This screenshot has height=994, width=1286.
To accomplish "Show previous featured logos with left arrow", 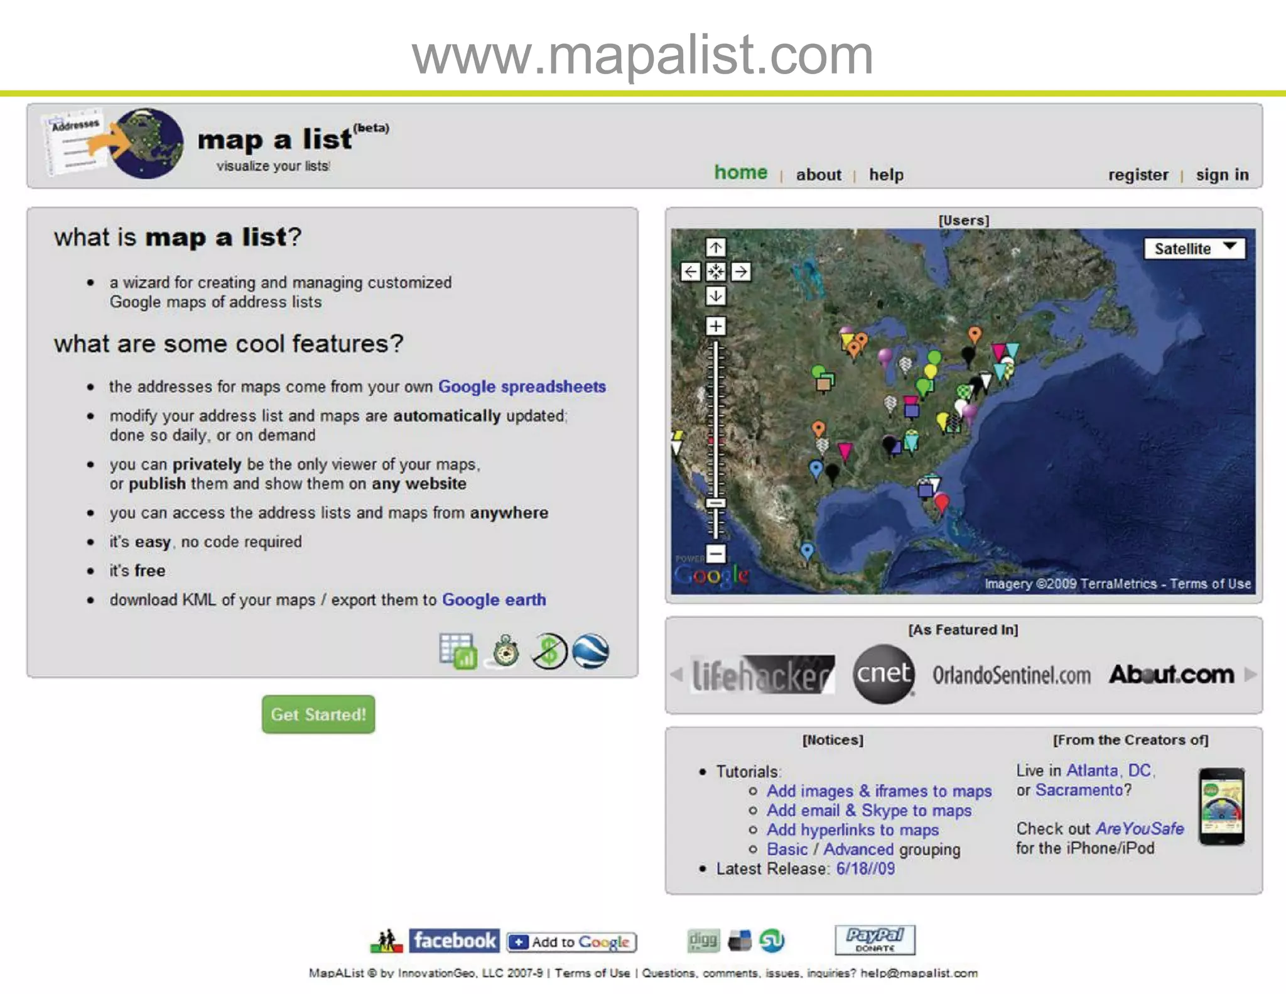I will (x=677, y=675).
